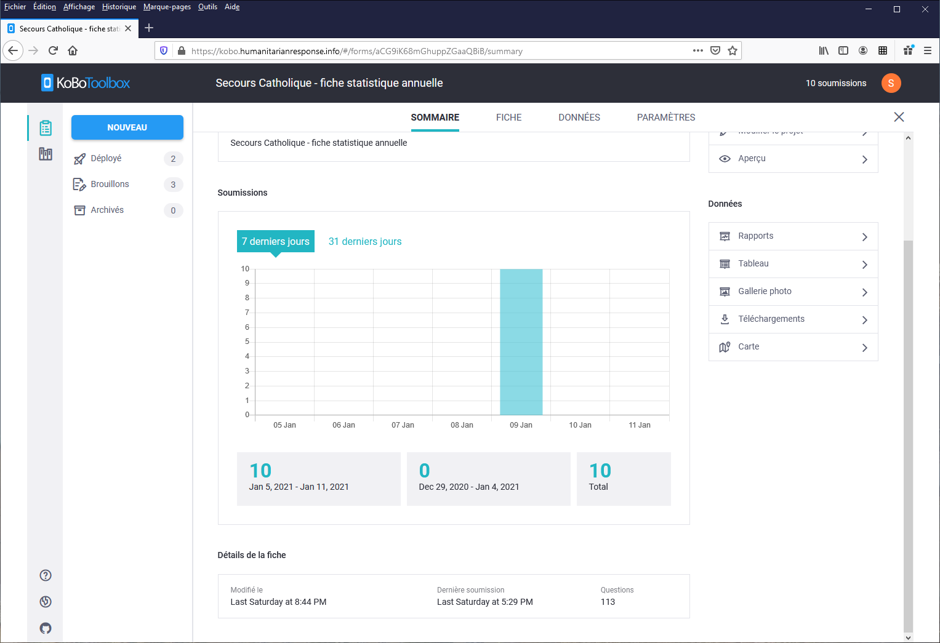940x643 pixels.
Task: Select the 7 derniers jours filter
Action: 275,241
